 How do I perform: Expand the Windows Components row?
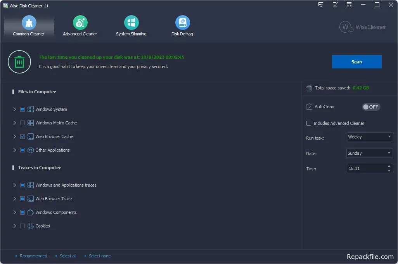[14, 212]
